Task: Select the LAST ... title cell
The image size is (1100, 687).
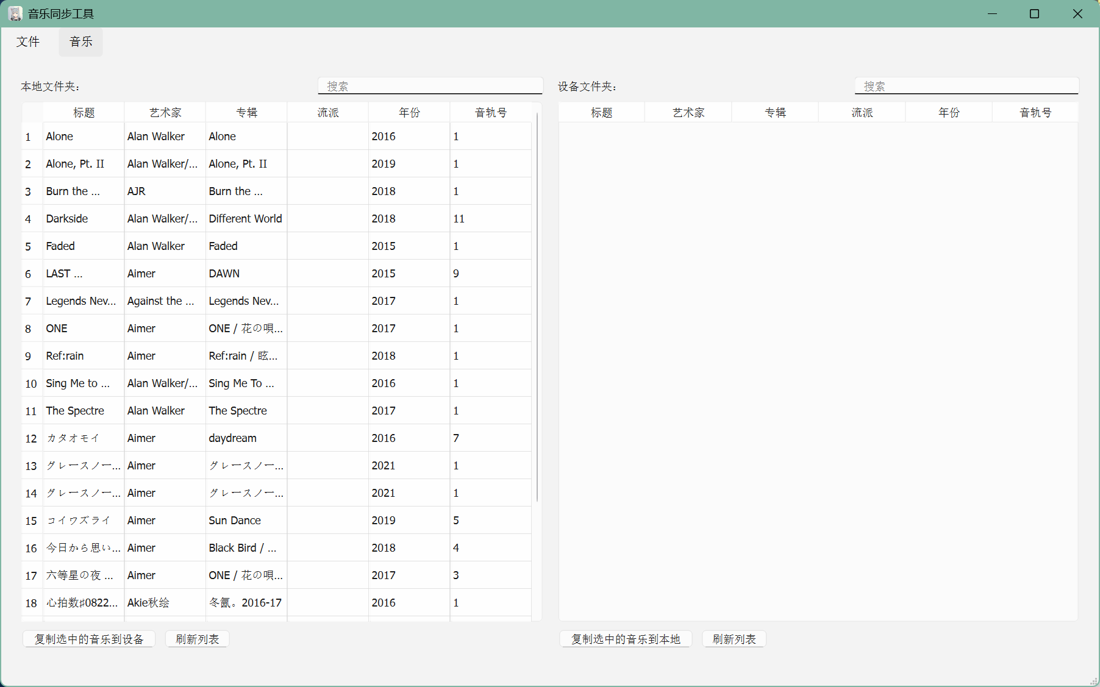Action: (x=84, y=273)
